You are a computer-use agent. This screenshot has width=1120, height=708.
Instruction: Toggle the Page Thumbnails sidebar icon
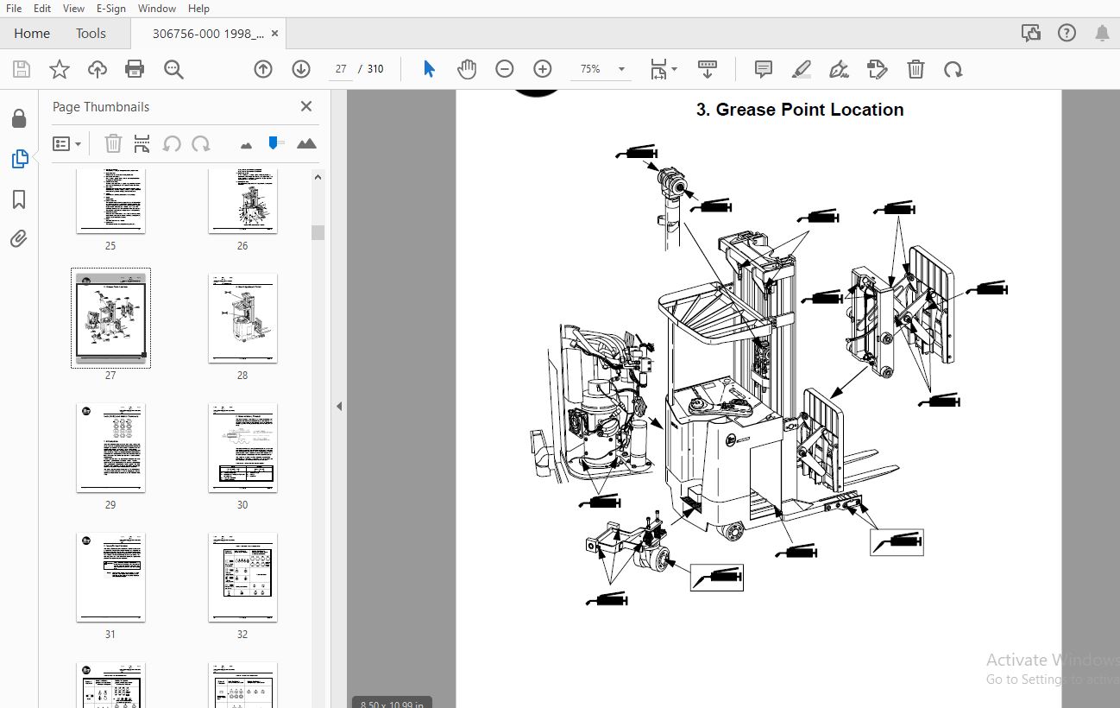(19, 159)
